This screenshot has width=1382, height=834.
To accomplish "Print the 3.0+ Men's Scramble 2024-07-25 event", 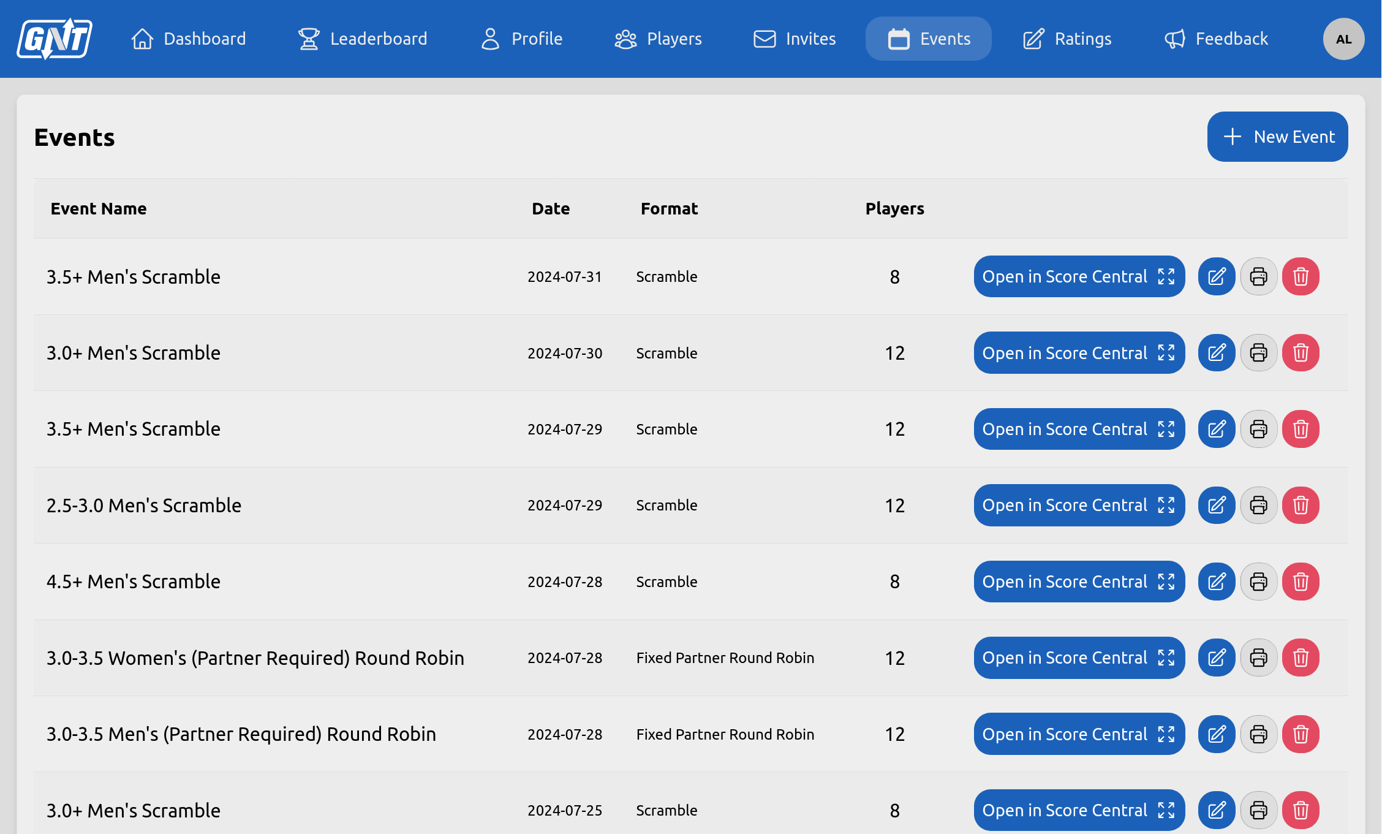I will tap(1259, 810).
